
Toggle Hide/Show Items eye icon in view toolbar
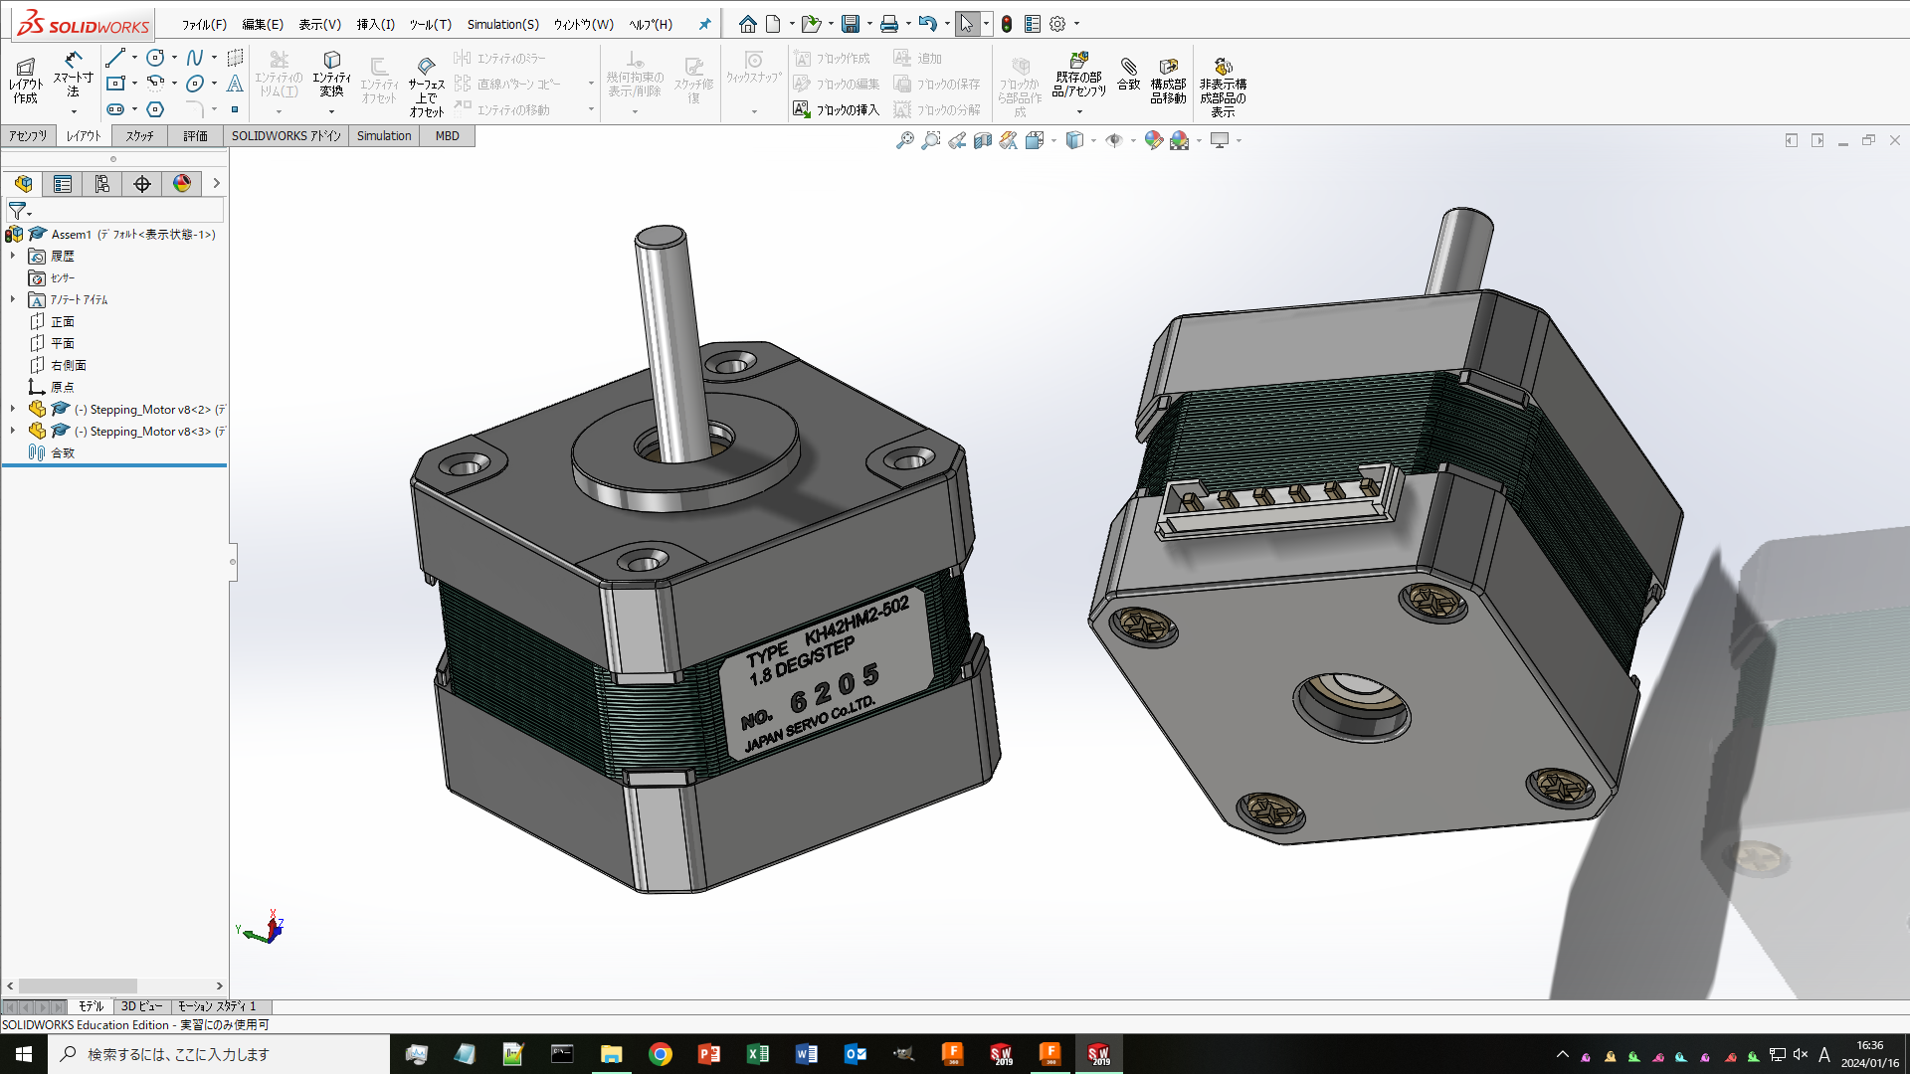click(1114, 140)
